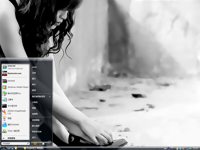Click the blue help icon in the language bar
The height and width of the screenshot is (150, 200).
[x=169, y=148]
